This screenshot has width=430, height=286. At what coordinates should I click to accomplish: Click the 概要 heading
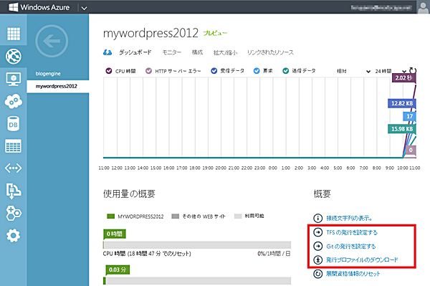pyautogui.click(x=322, y=194)
